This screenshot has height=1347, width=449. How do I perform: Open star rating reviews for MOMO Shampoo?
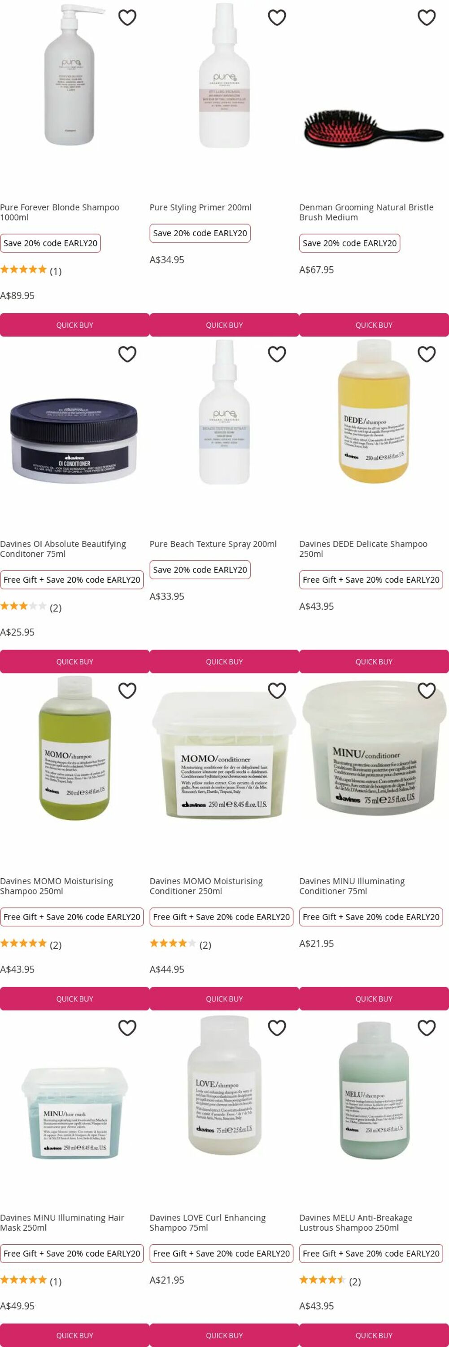click(31, 944)
